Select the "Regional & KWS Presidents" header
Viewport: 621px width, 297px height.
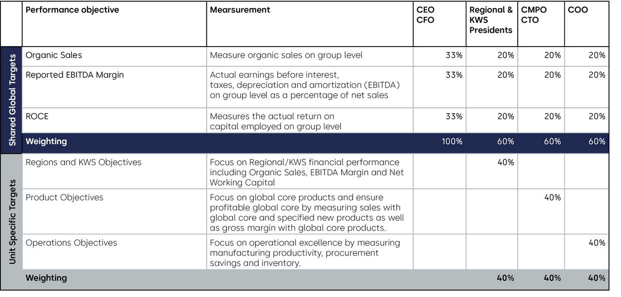[491, 20]
